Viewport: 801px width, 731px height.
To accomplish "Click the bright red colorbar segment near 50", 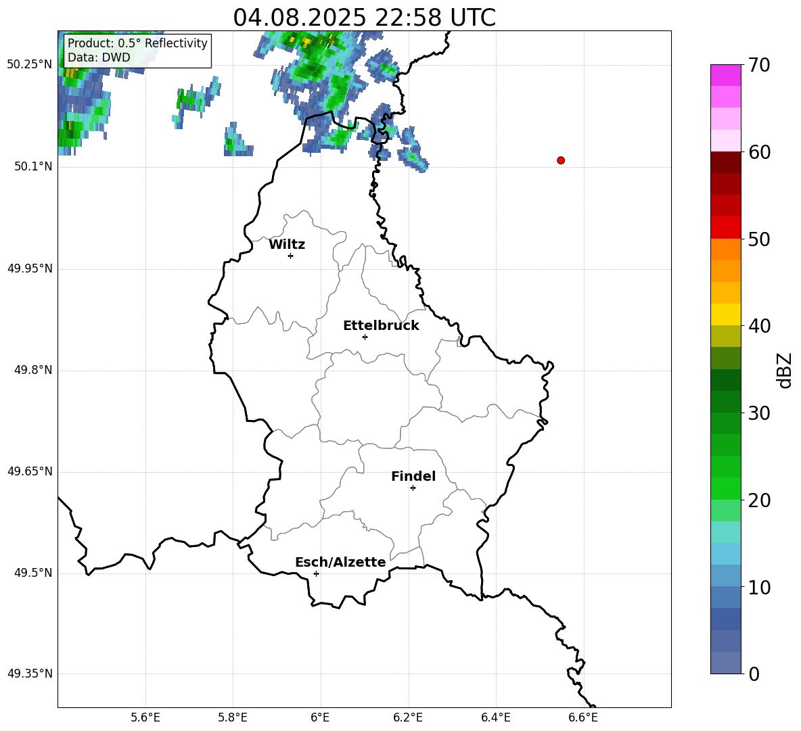I will pyautogui.click(x=726, y=228).
